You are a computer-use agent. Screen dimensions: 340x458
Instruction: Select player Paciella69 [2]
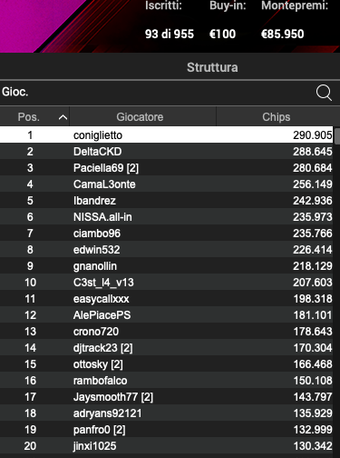pos(106,168)
